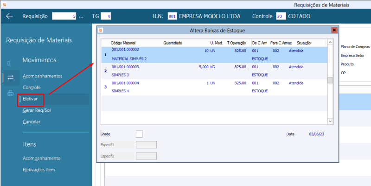This screenshot has height=186, width=371.
Task: Click the dialog's small app icon
Action: click(101, 30)
